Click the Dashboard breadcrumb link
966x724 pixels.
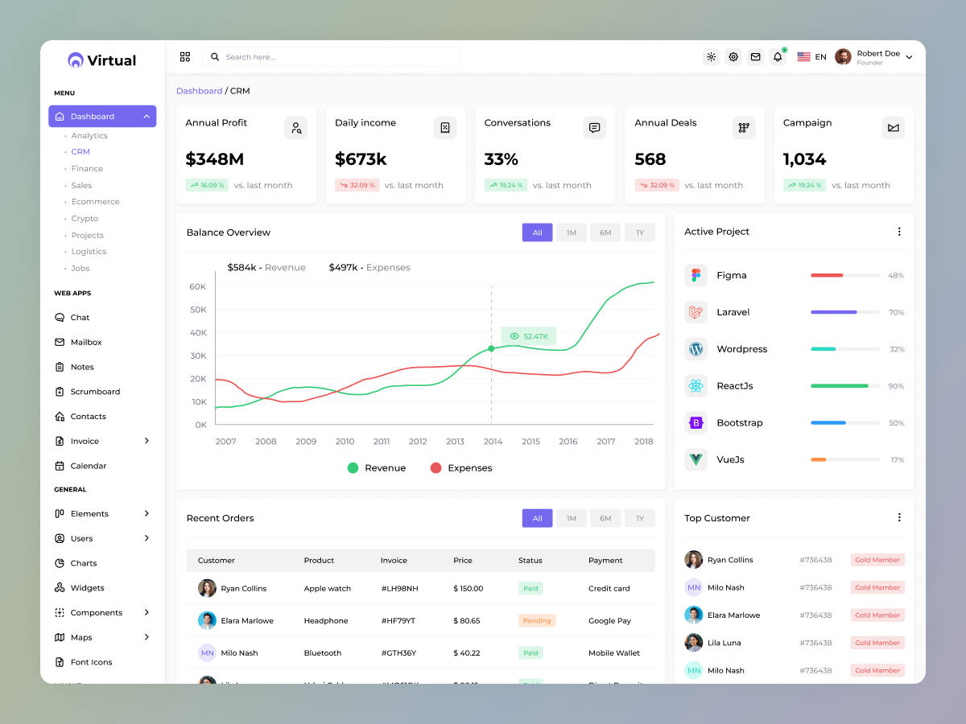[x=200, y=90]
